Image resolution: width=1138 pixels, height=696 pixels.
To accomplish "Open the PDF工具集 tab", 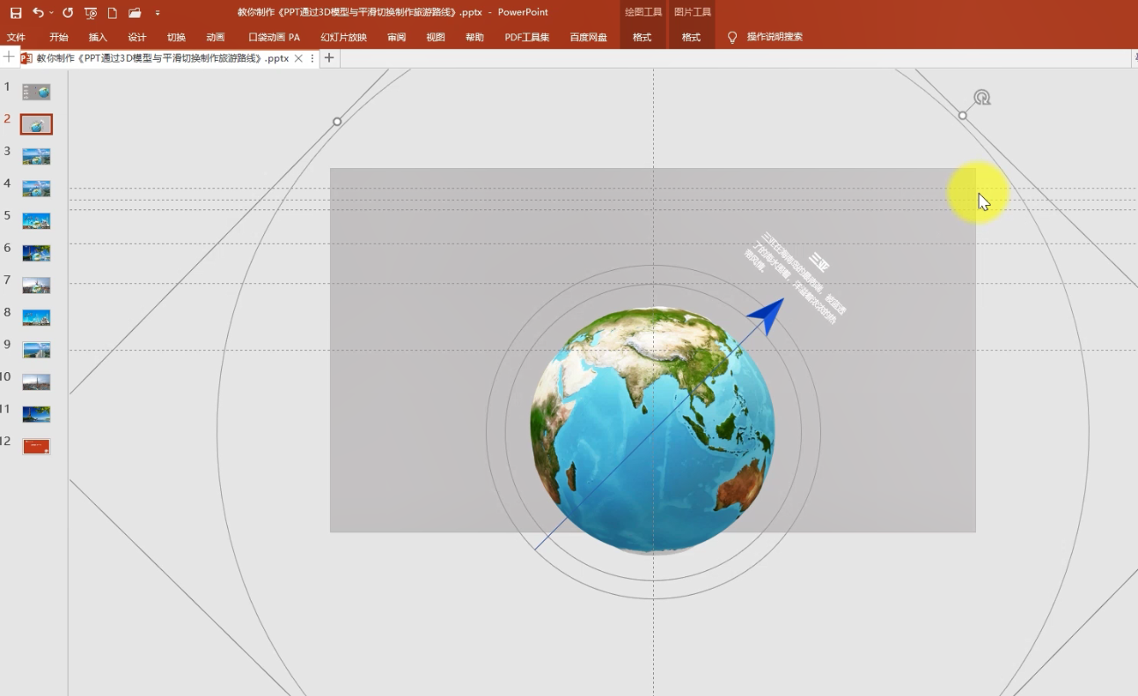I will [x=527, y=37].
